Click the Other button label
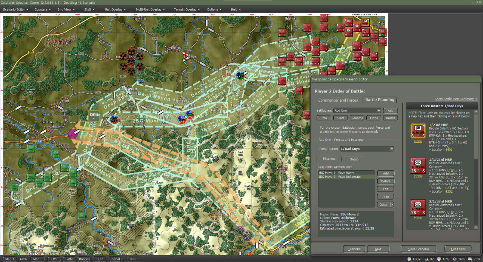 384,205
